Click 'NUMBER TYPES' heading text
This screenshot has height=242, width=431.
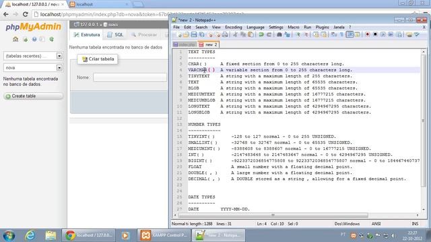pos(204,124)
